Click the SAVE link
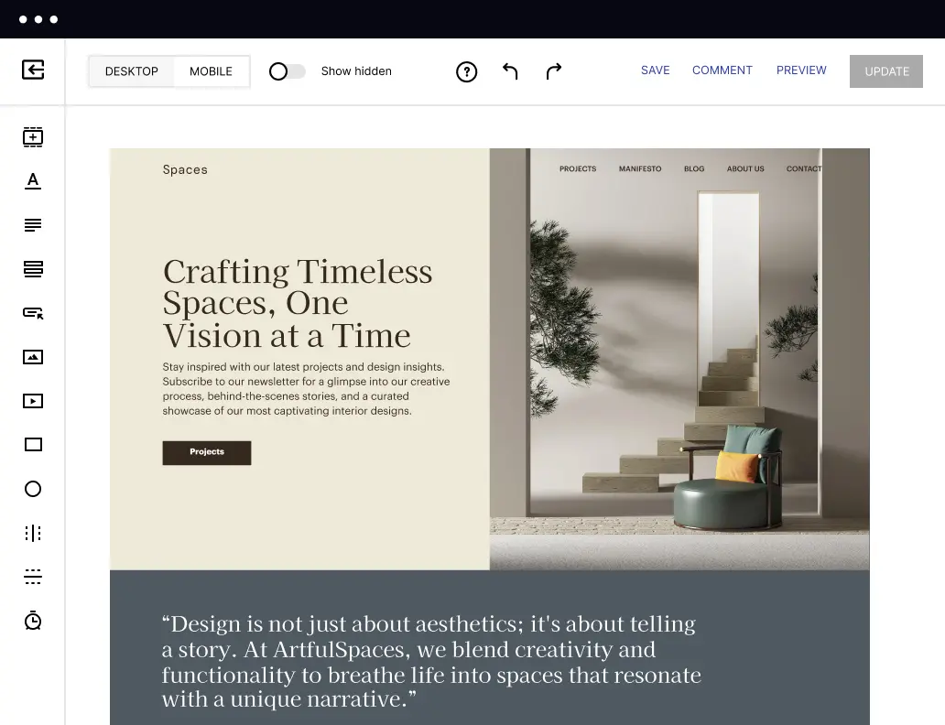The height and width of the screenshot is (725, 945). (x=655, y=70)
